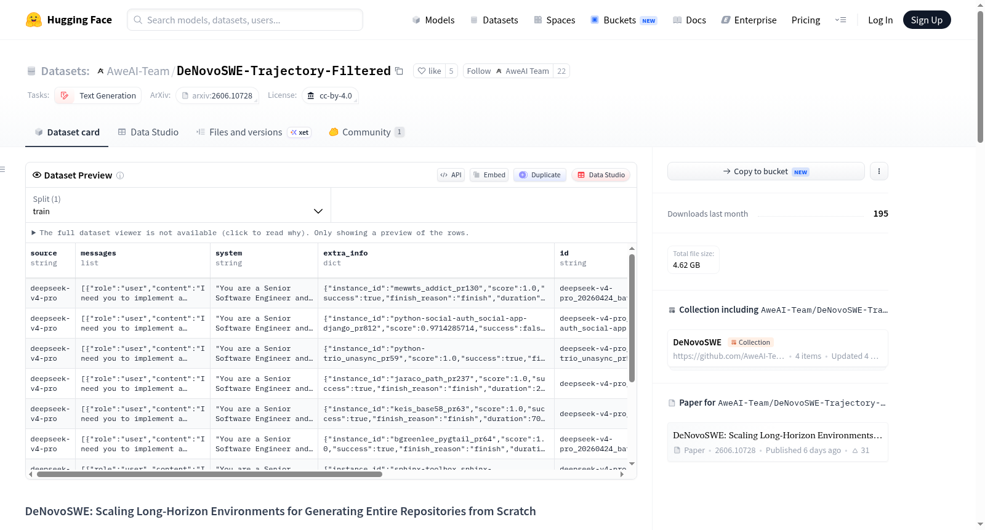Follow the AweAI Team organization

click(508, 71)
